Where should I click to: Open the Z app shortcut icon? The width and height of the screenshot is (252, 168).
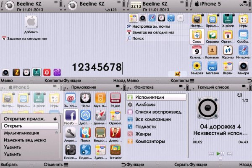click(16, 73)
